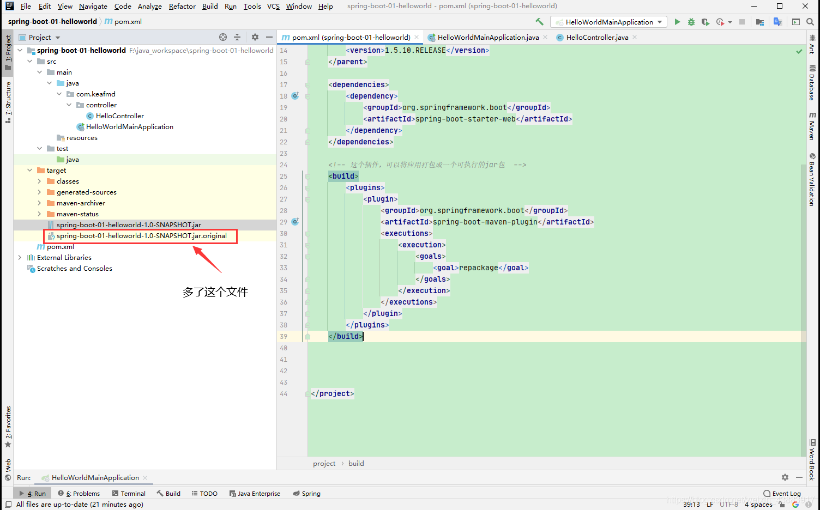The height and width of the screenshot is (510, 820).
Task: Click the locate-file crosshair icon in Project panel
Action: [223, 37]
